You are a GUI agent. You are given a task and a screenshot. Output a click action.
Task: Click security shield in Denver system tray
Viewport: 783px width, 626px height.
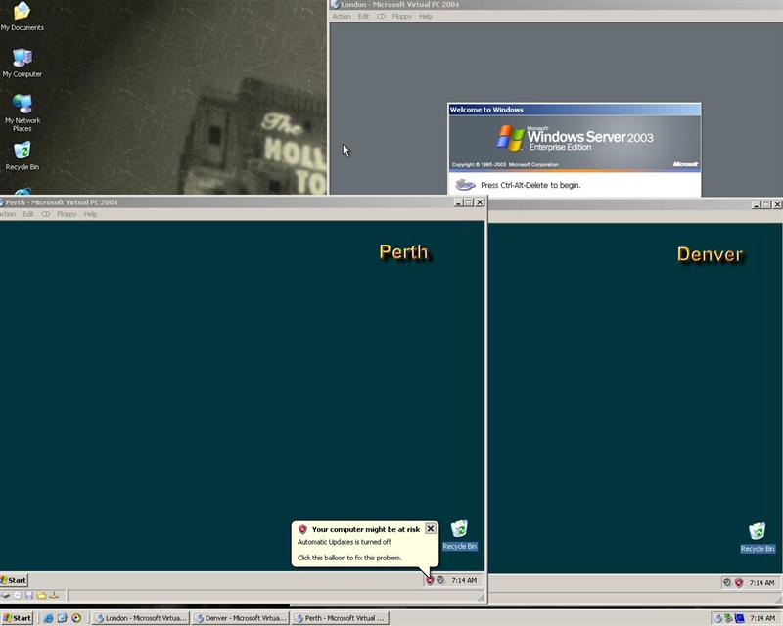tap(739, 582)
